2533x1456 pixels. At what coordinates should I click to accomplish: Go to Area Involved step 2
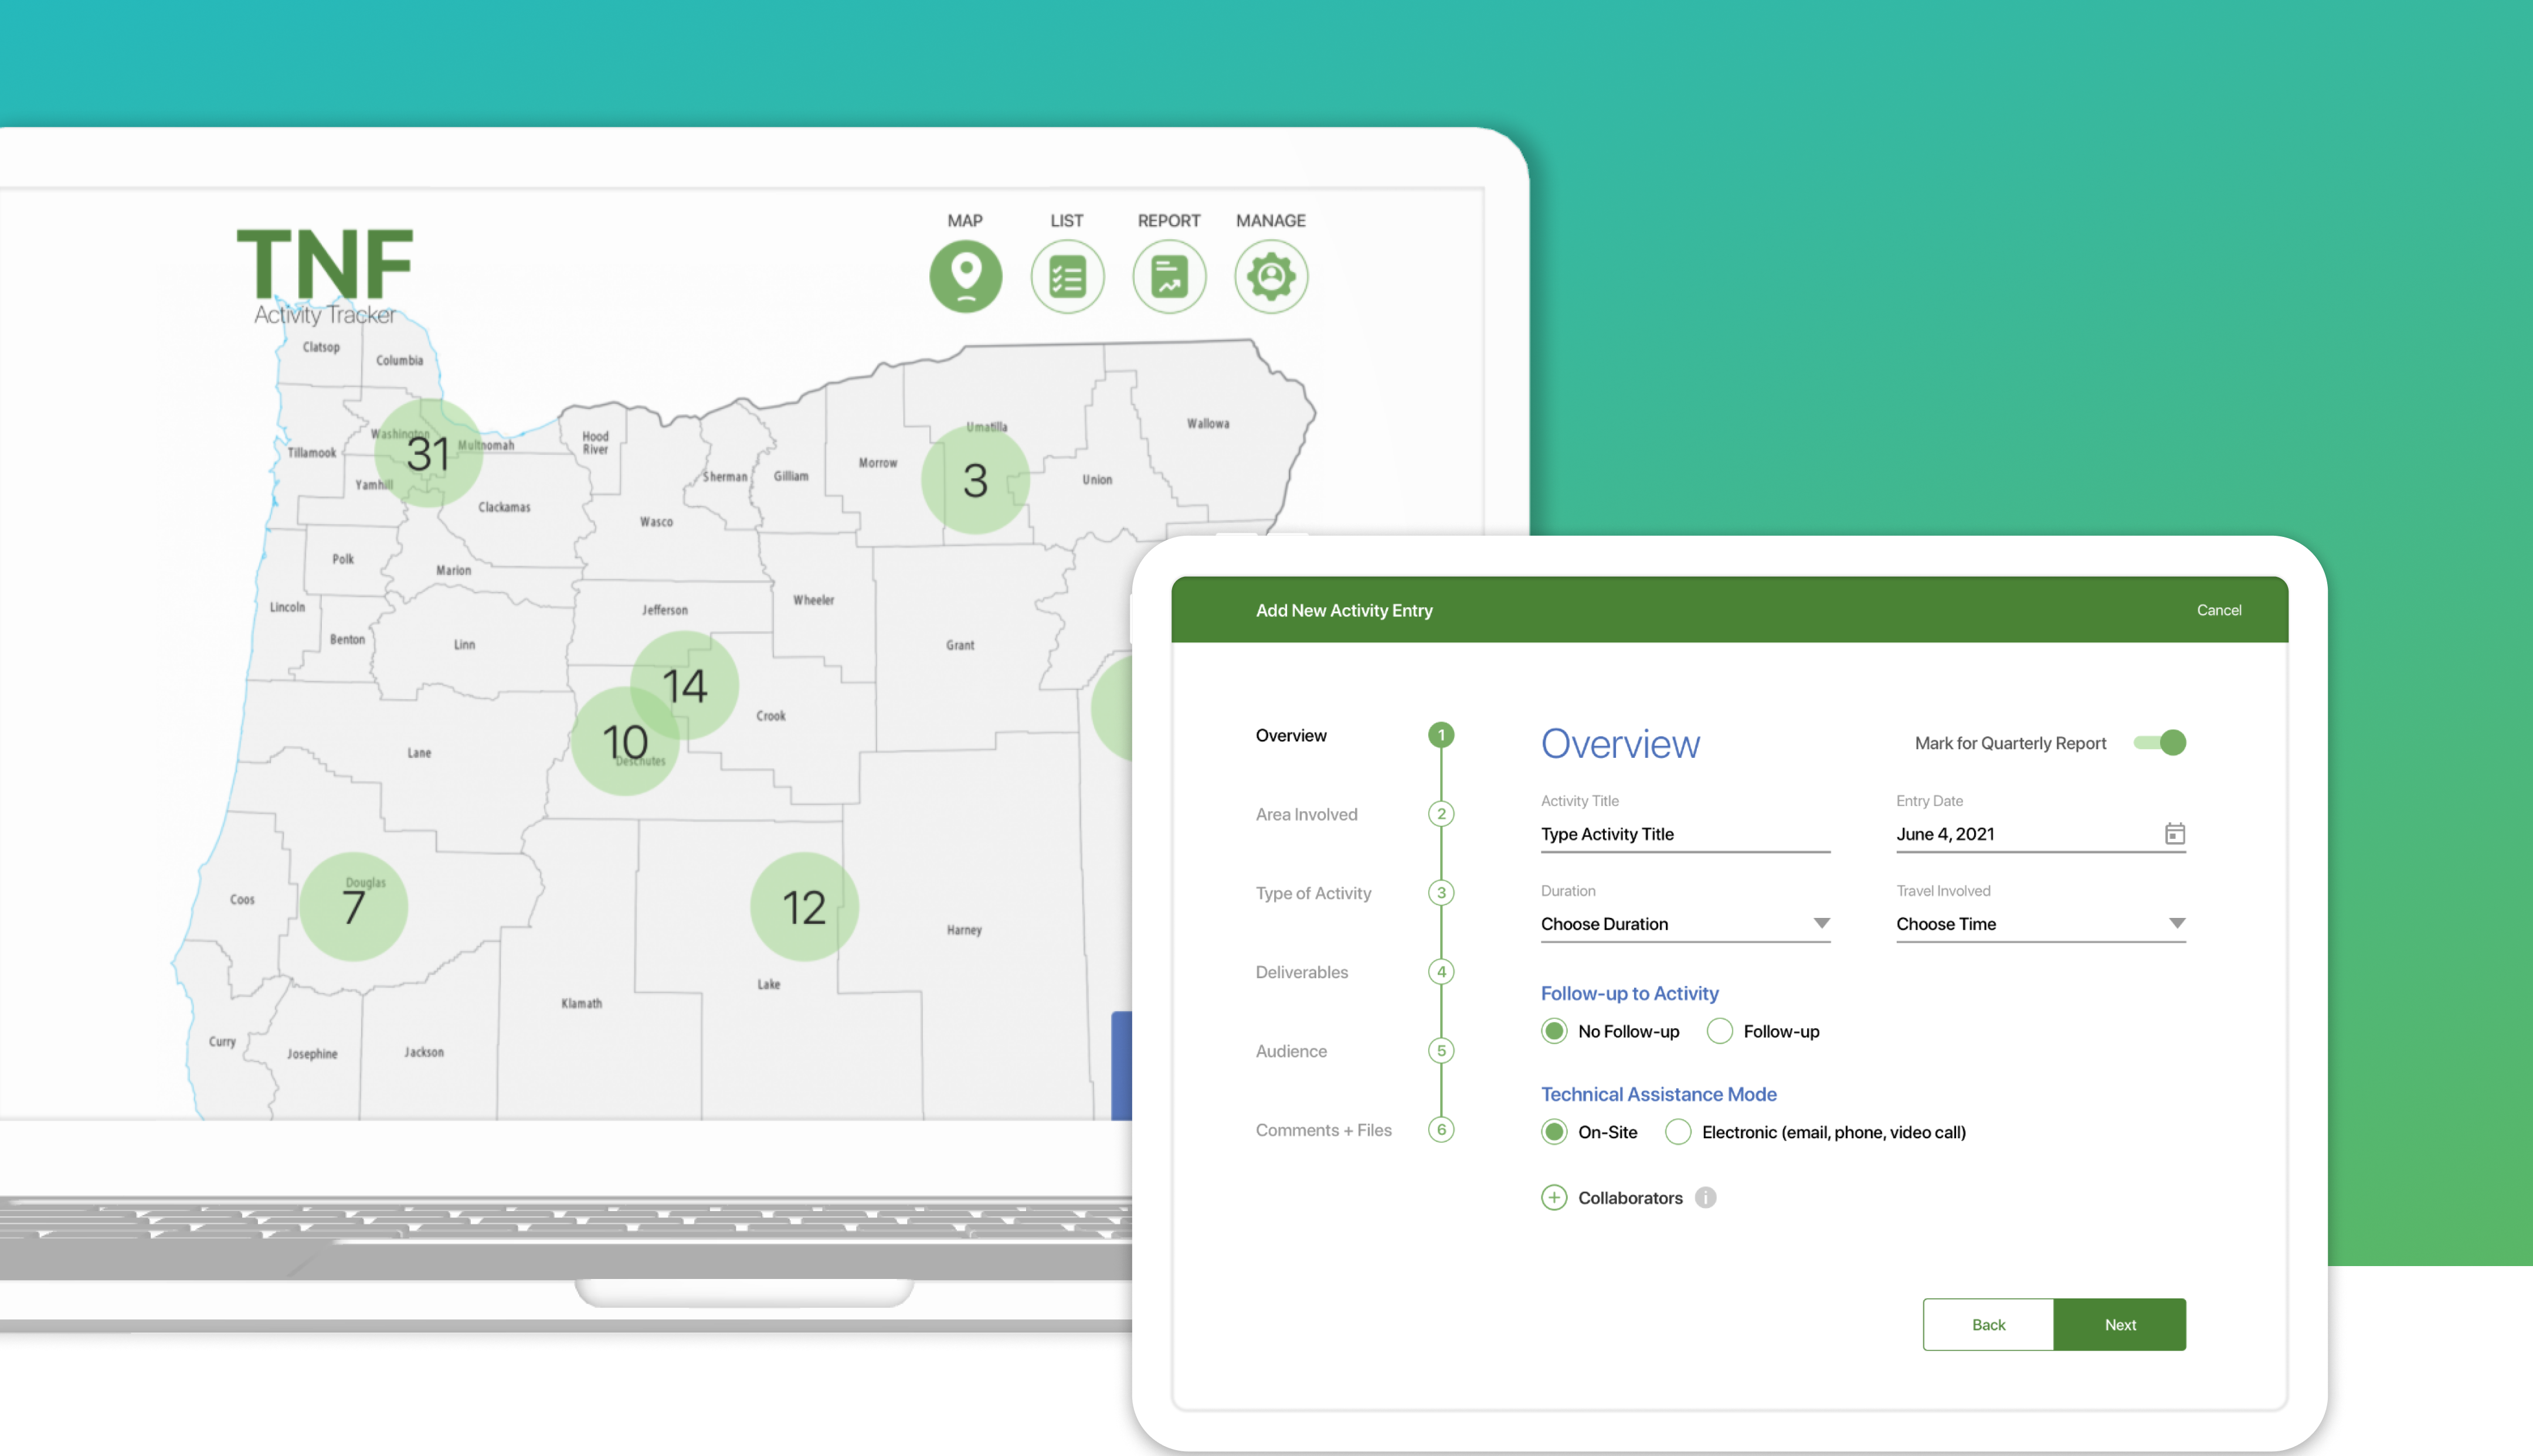pos(1441,814)
